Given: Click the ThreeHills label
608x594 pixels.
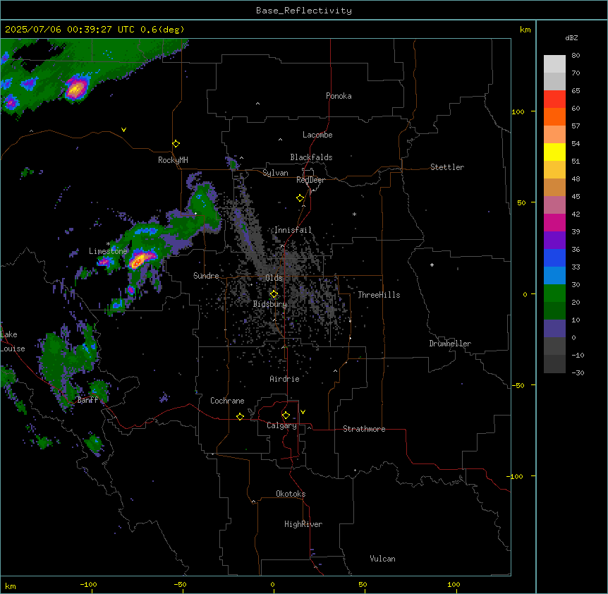Looking at the screenshot, I should click(x=379, y=295).
